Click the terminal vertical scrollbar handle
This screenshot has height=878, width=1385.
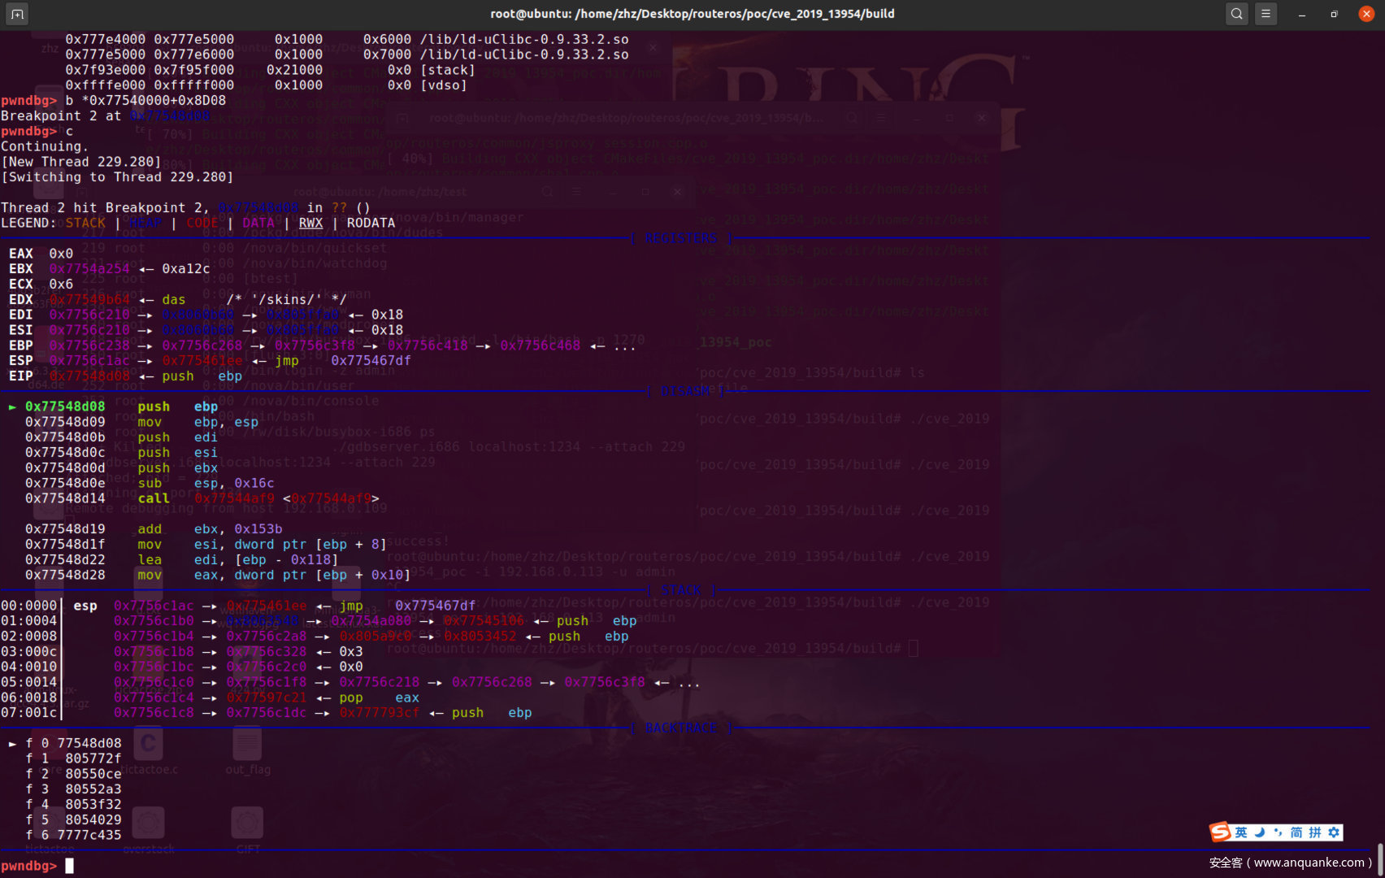tap(1380, 858)
